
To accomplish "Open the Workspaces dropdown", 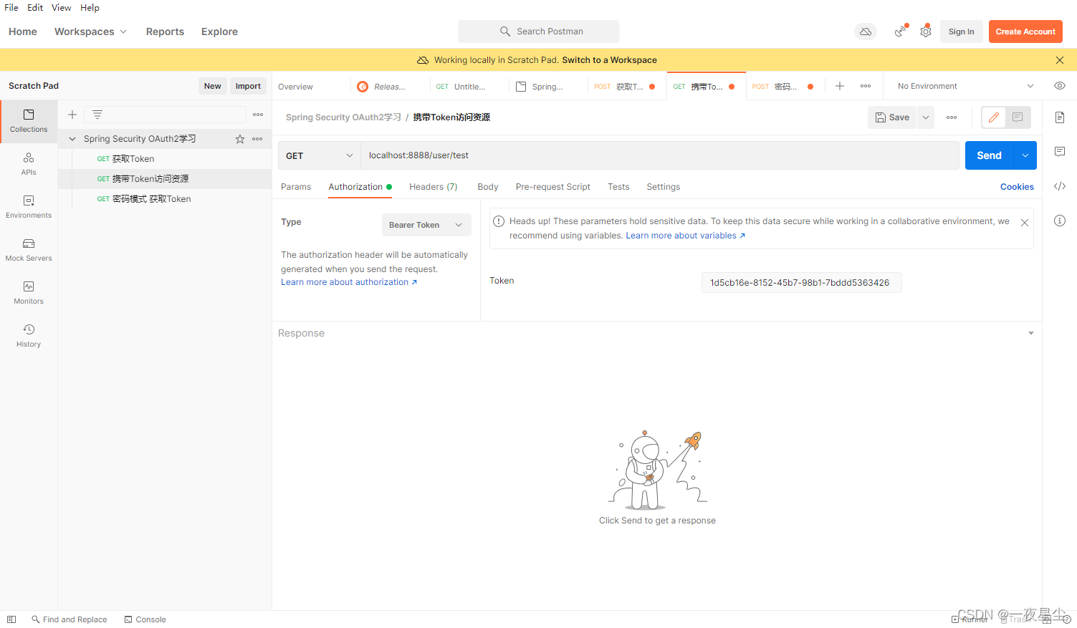I will 90,32.
